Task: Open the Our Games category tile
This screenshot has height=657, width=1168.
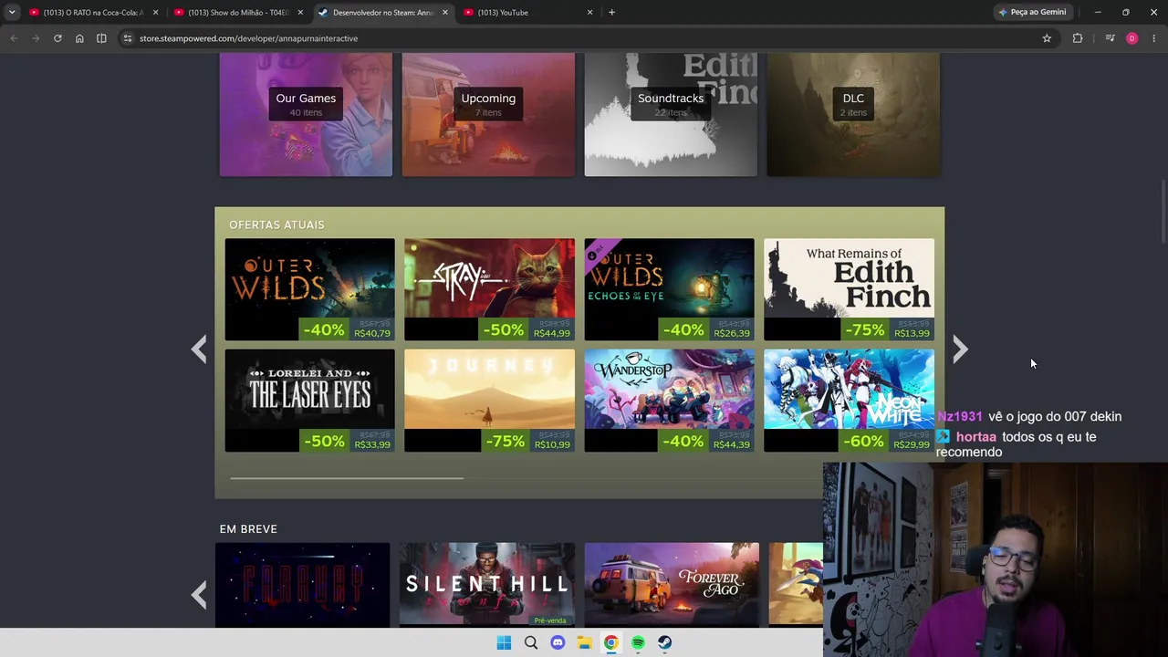Action: point(306,114)
